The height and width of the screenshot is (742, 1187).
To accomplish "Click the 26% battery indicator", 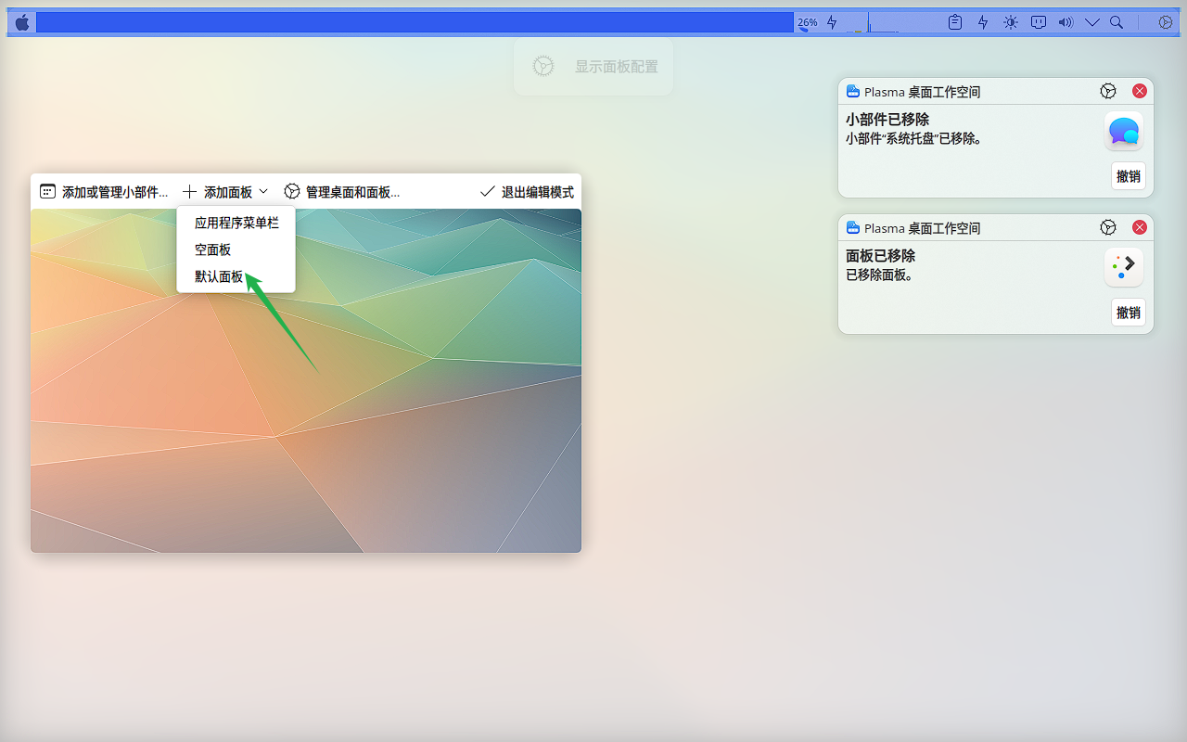I will (808, 22).
